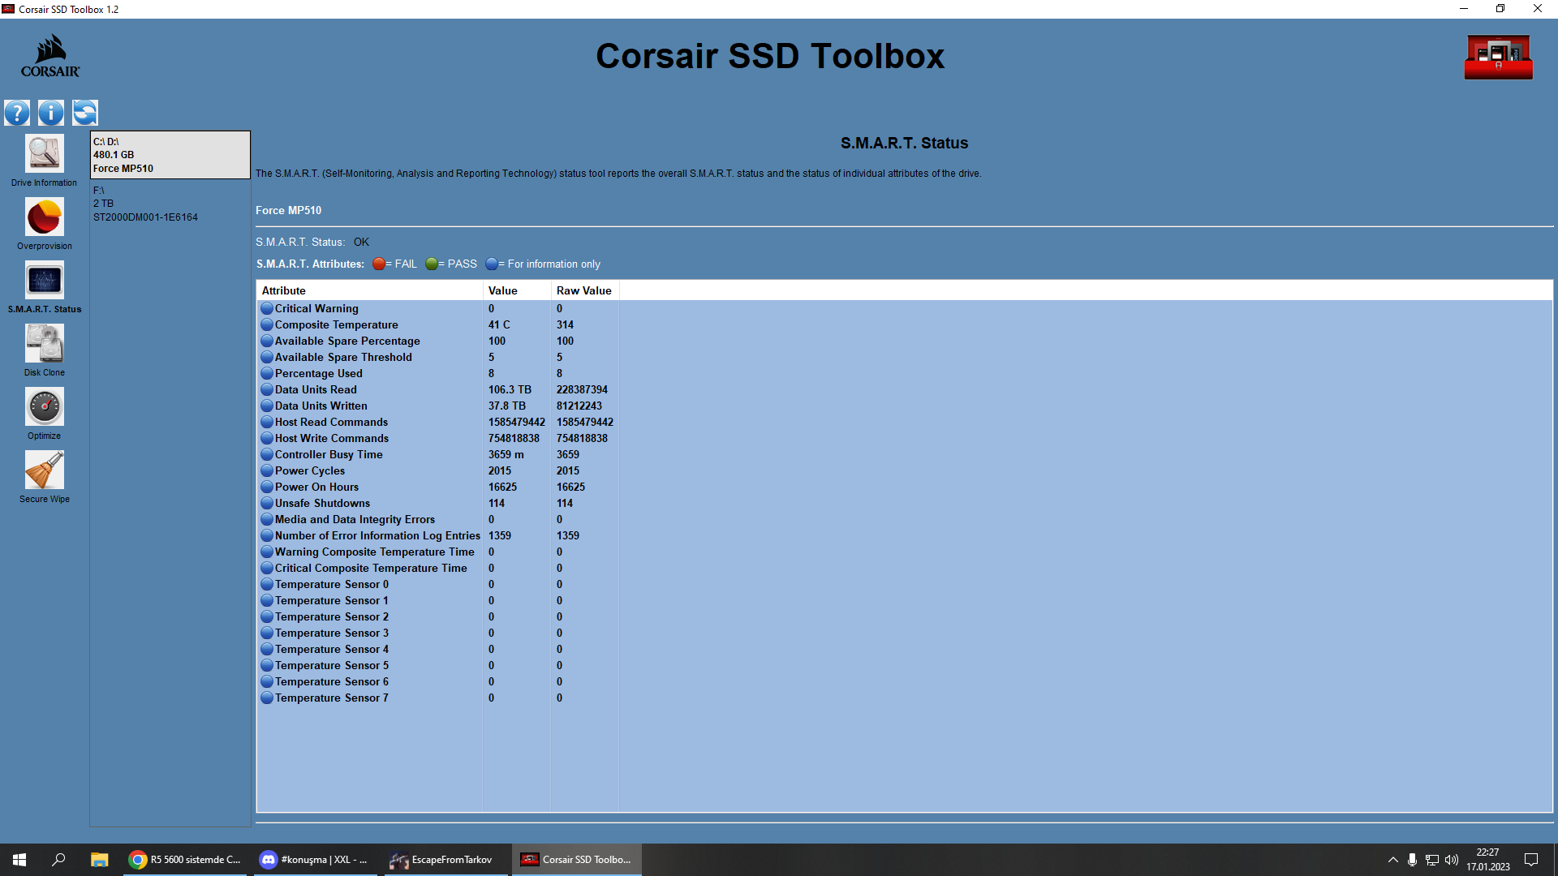Switch to Discord in the taskbar

(315, 860)
